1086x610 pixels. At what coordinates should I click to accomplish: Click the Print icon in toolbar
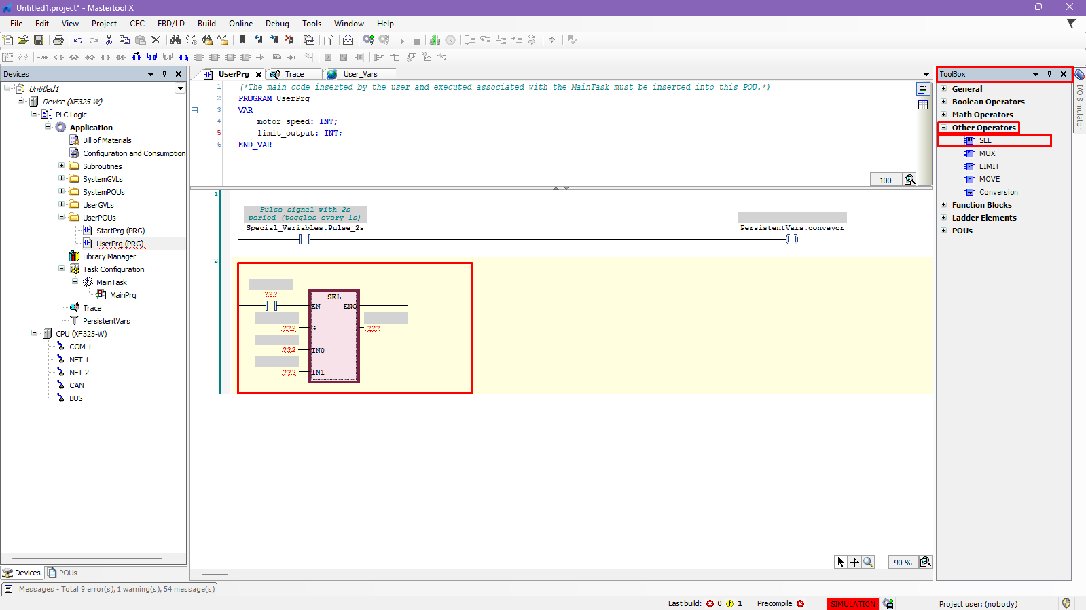pyautogui.click(x=58, y=40)
